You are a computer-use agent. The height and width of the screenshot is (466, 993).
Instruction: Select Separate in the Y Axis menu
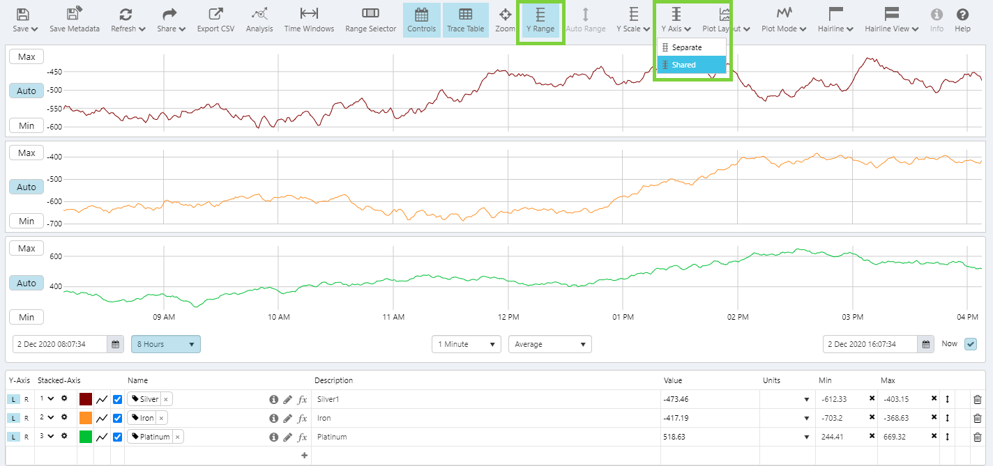click(x=686, y=47)
